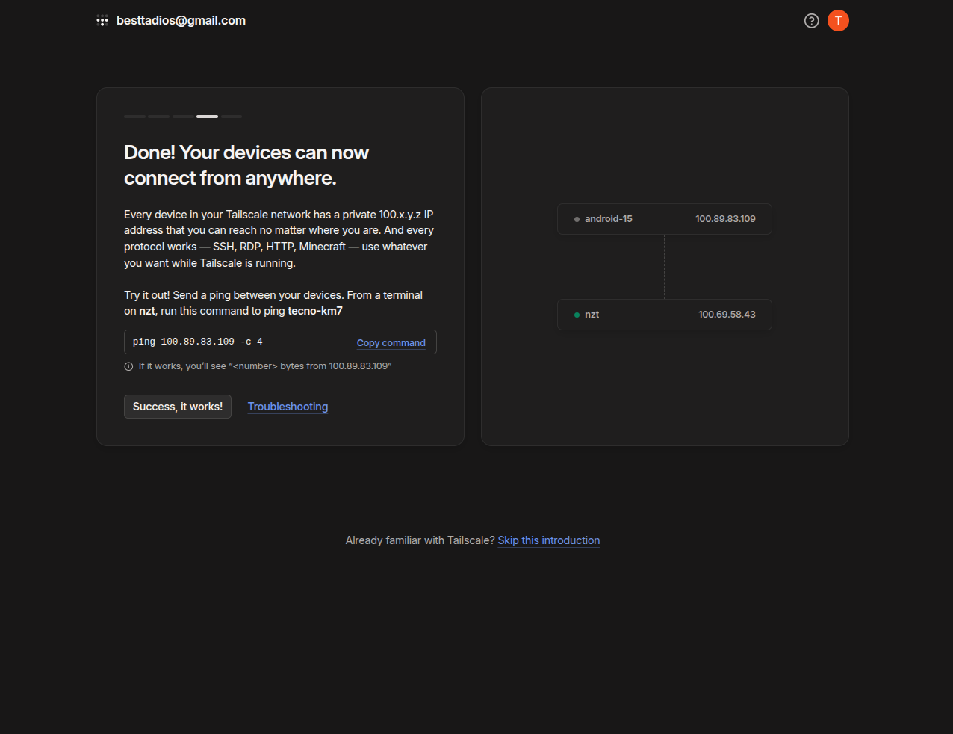Click the nzt device IP 100.69.58.43

tap(727, 315)
